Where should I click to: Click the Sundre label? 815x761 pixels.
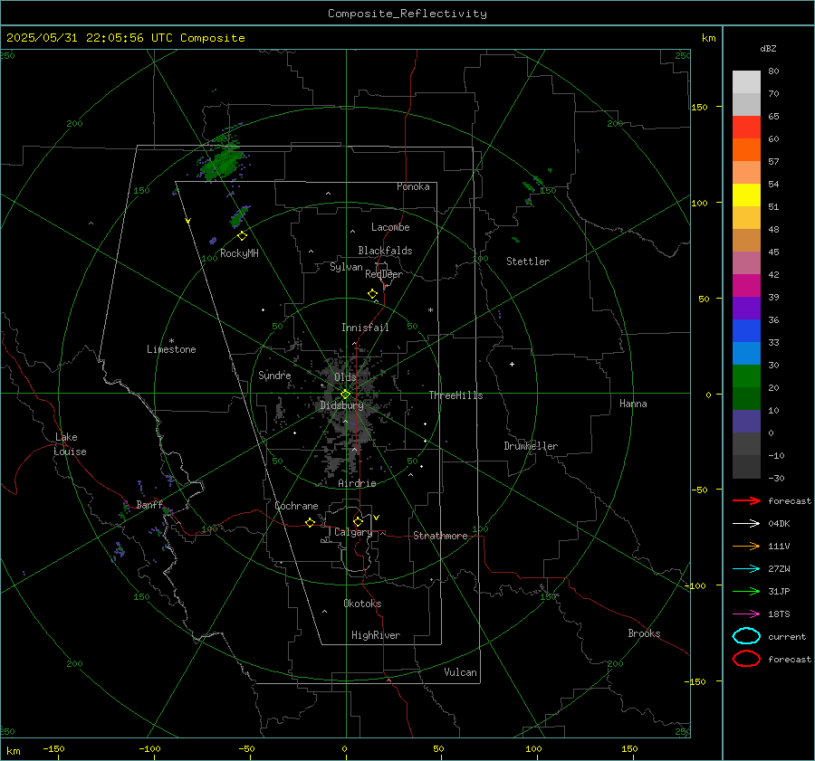(274, 375)
